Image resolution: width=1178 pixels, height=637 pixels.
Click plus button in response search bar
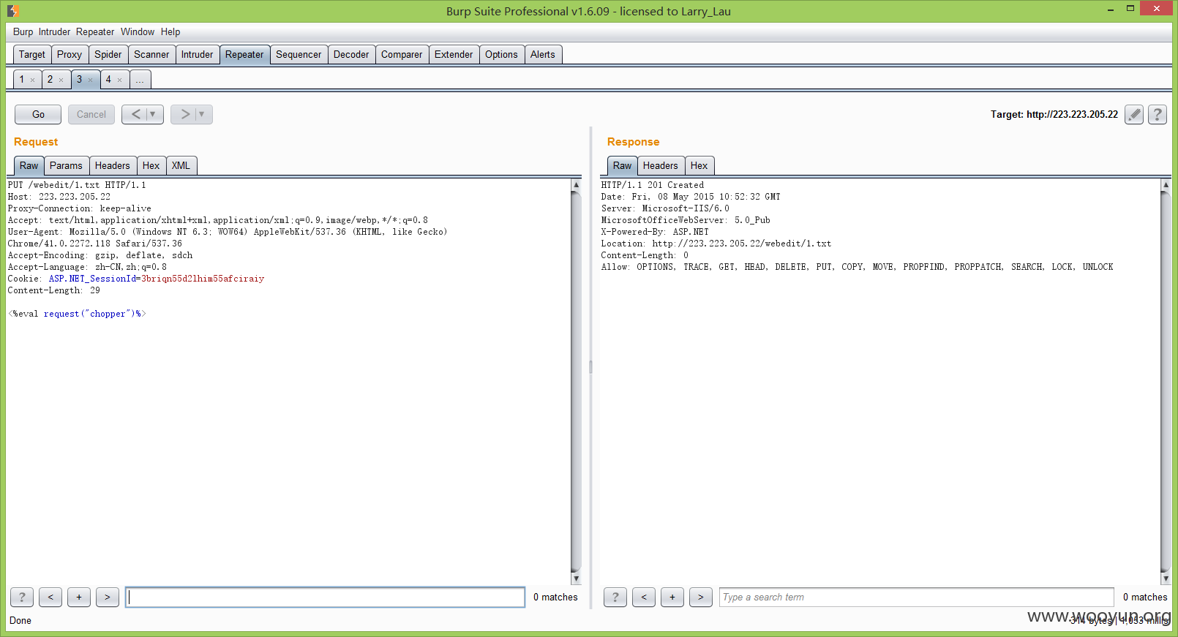click(672, 598)
